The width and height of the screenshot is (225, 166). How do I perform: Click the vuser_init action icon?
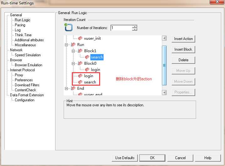click(x=80, y=38)
